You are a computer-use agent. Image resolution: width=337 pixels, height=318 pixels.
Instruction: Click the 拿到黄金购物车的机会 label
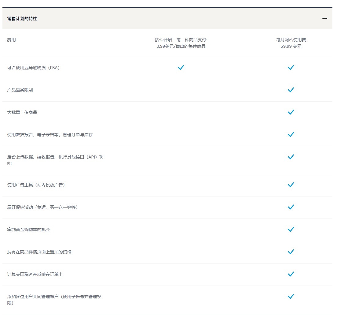(29, 230)
